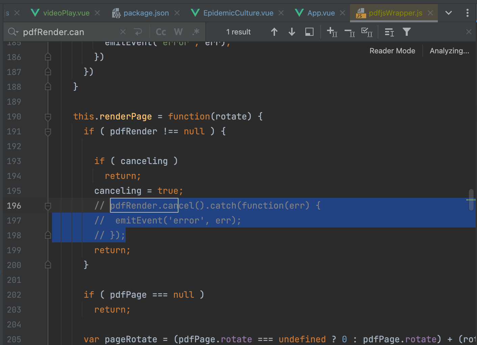The image size is (477, 345).
Task: Select all search occurrences
Action: [367, 32]
